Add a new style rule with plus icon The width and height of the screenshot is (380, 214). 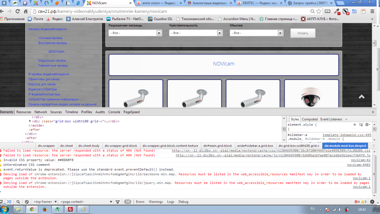(354, 125)
